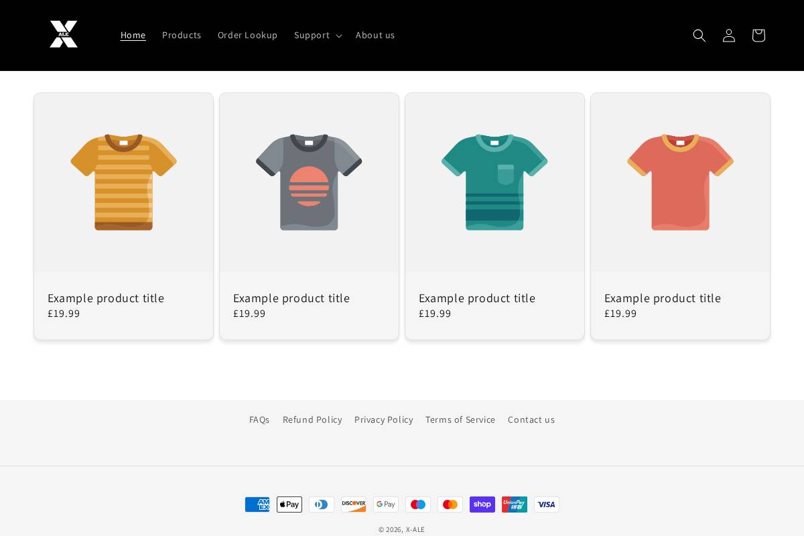Select the Mastercard payment icon

450,505
